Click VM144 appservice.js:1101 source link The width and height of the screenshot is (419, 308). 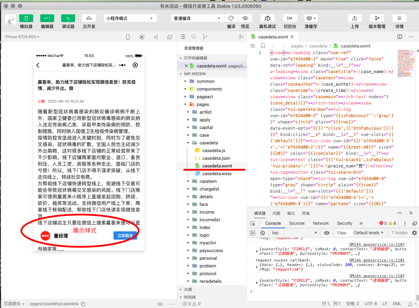point(377,260)
